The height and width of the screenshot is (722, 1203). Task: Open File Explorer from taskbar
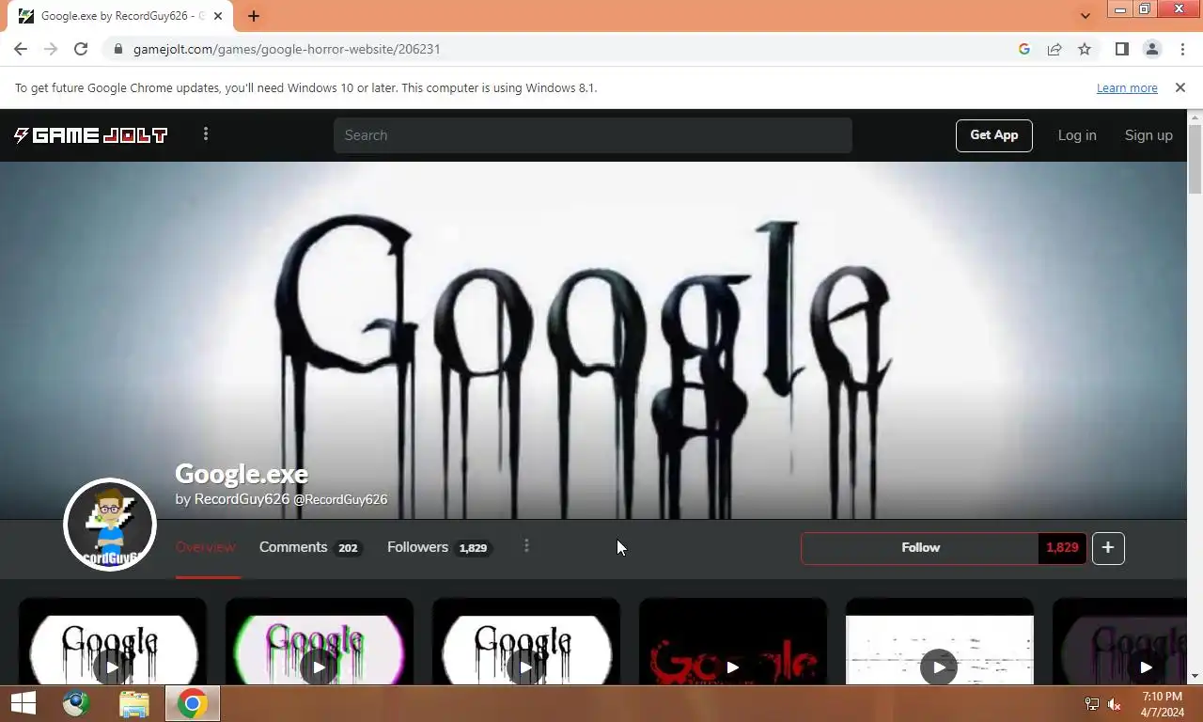tap(134, 703)
